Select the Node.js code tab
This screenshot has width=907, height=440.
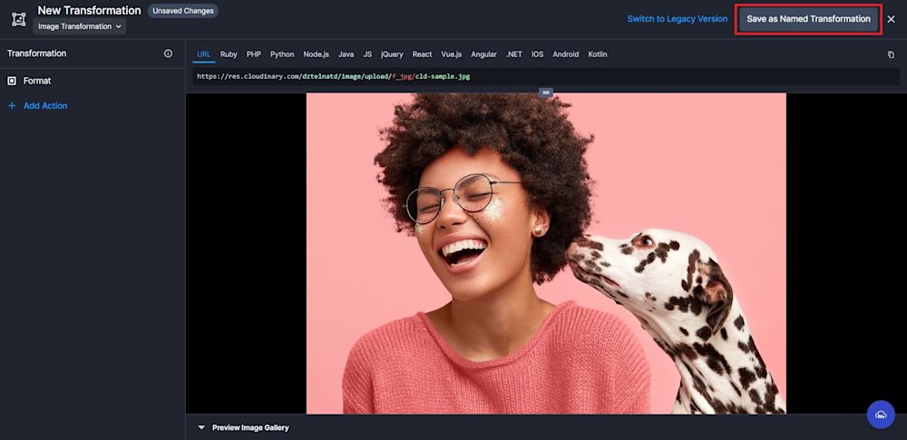317,54
